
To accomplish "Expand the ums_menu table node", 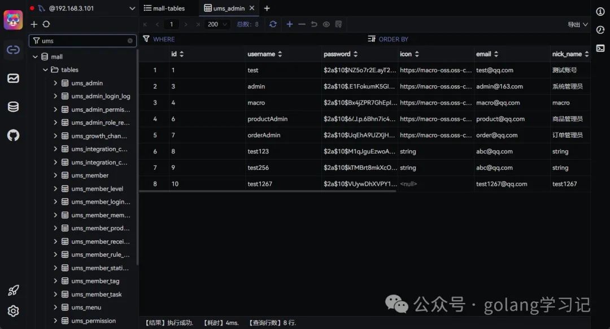I will [55, 307].
